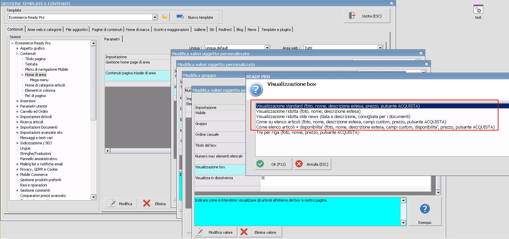
Task: Select Pannello amministrativo tree item
Action: 39,159
